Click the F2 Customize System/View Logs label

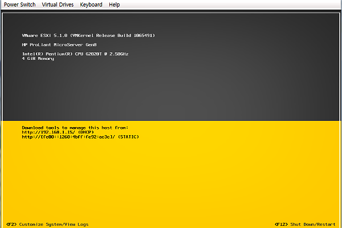[x=47, y=224]
